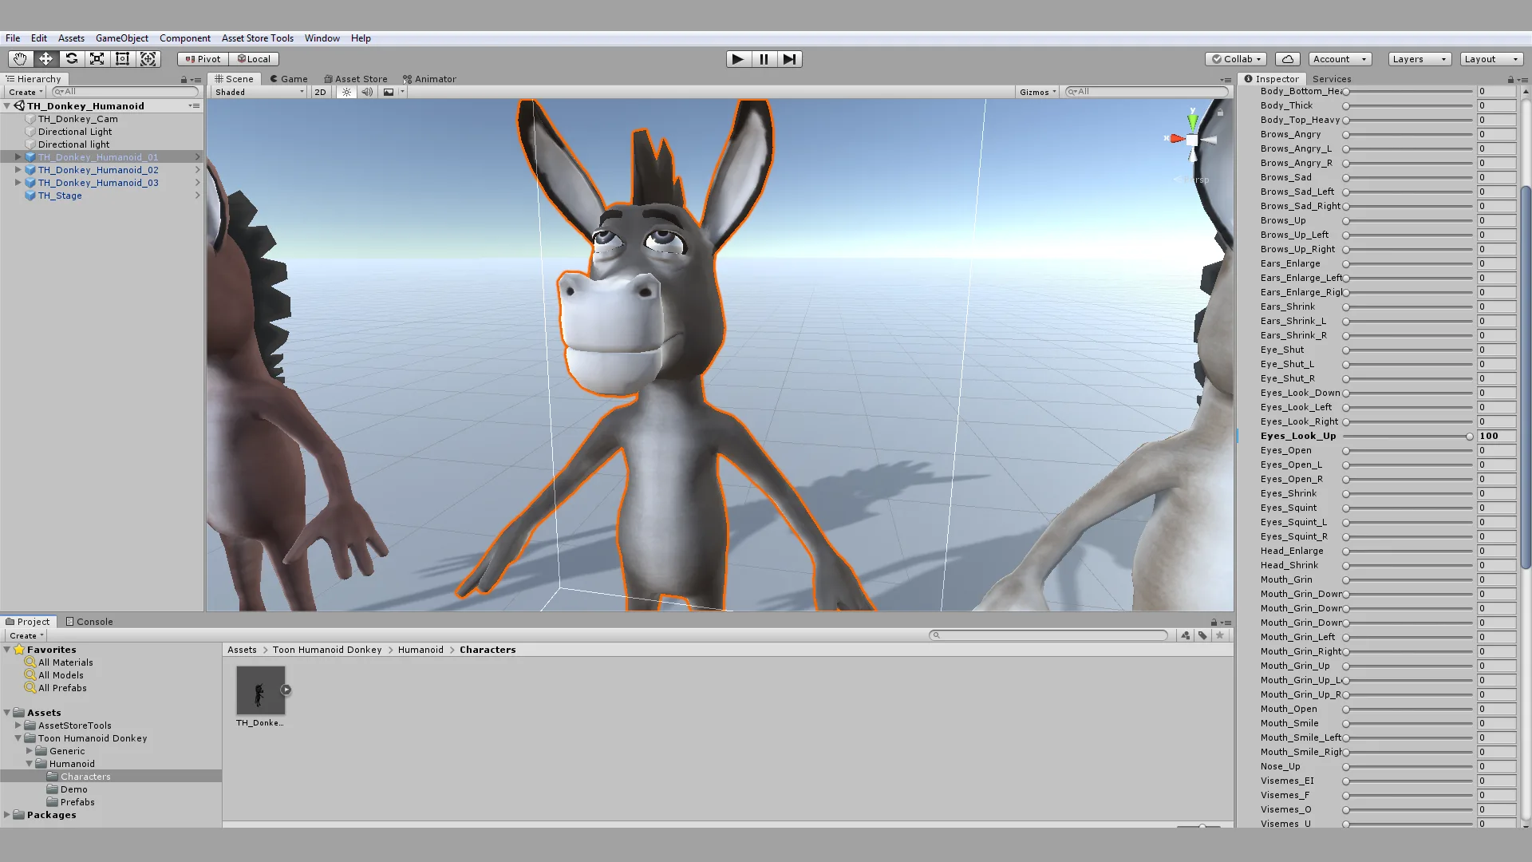Step forward one frame

(789, 58)
